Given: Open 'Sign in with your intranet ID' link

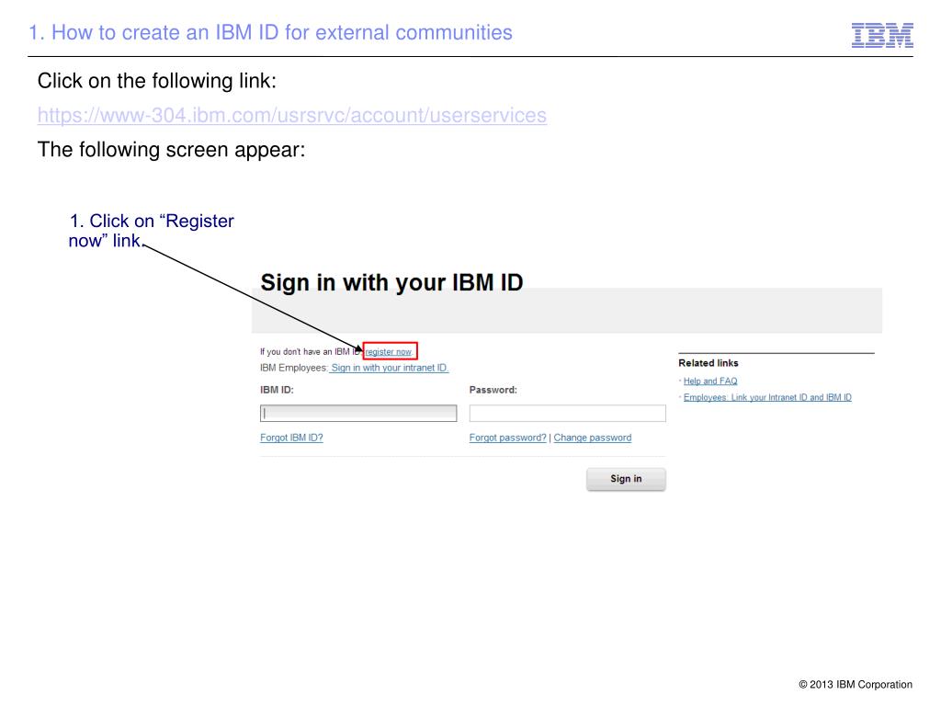Looking at the screenshot, I should [390, 368].
